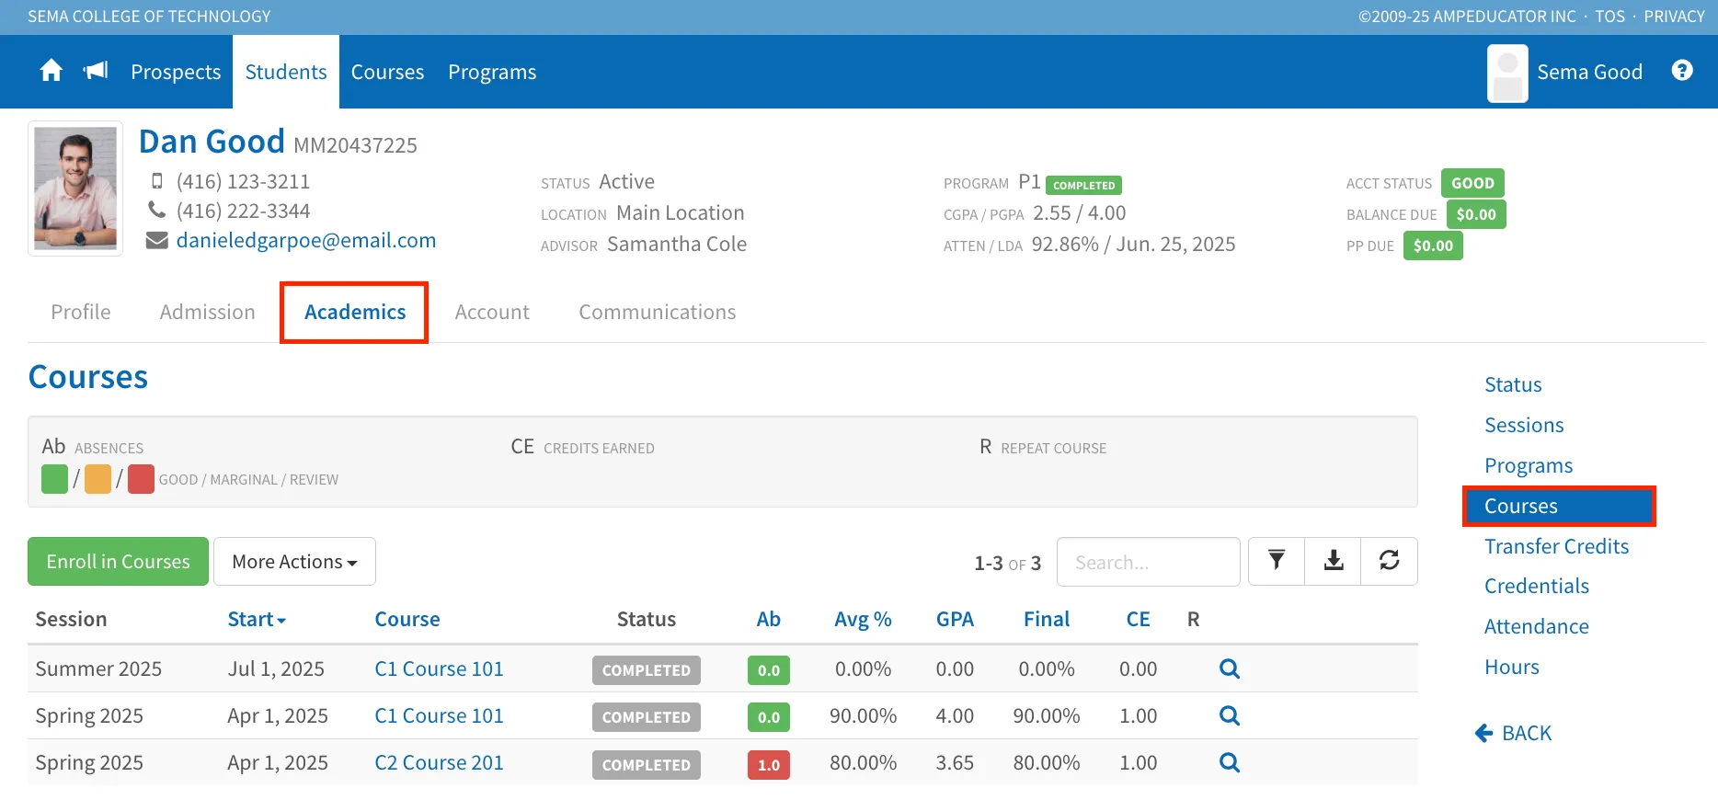Open the PRIVACY link

pyautogui.click(x=1674, y=17)
